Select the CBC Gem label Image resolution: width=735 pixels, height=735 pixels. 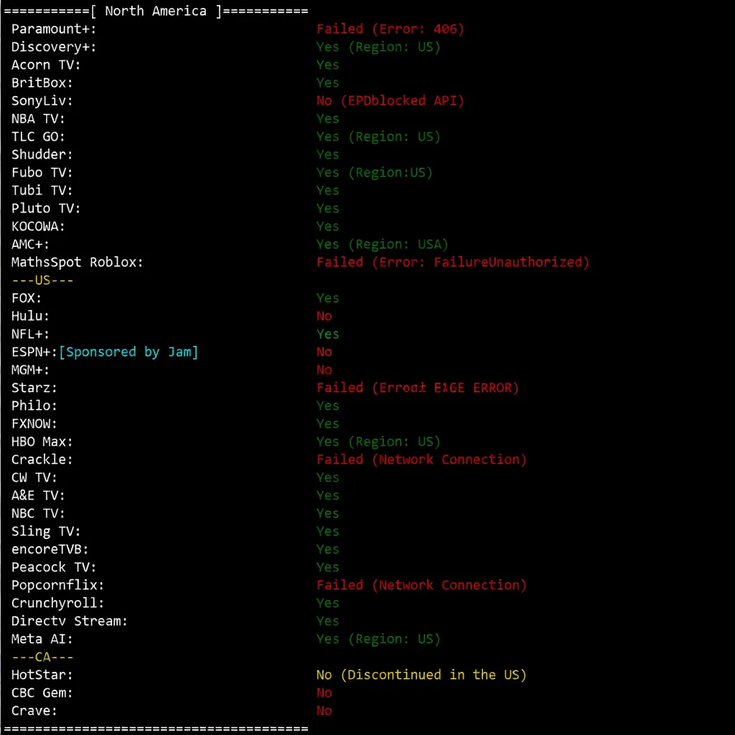[42, 693]
